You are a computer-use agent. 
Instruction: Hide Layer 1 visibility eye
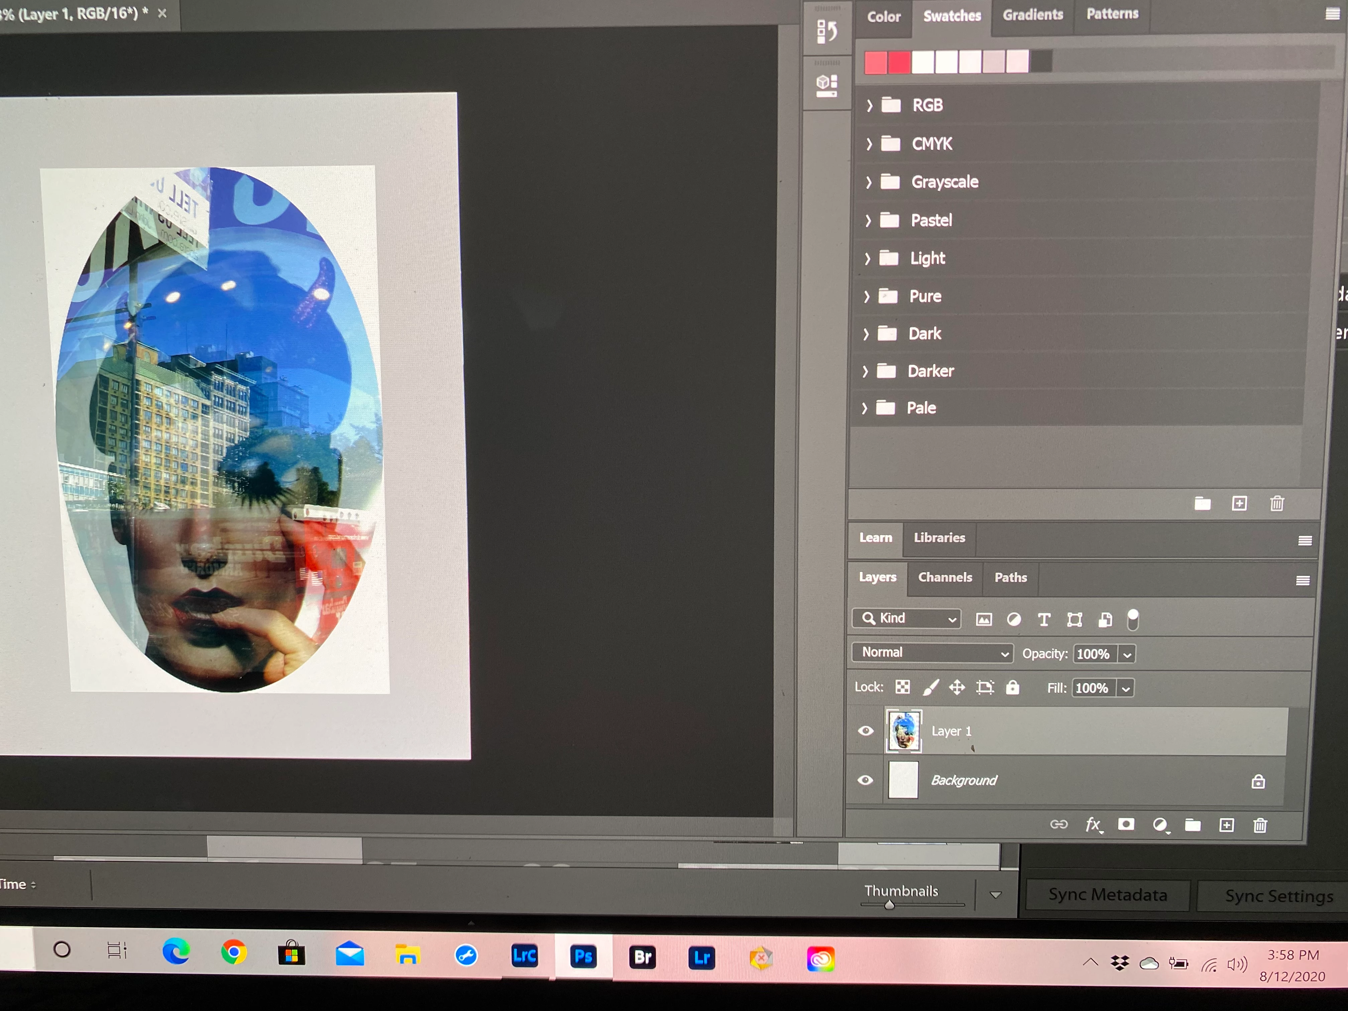coord(865,731)
